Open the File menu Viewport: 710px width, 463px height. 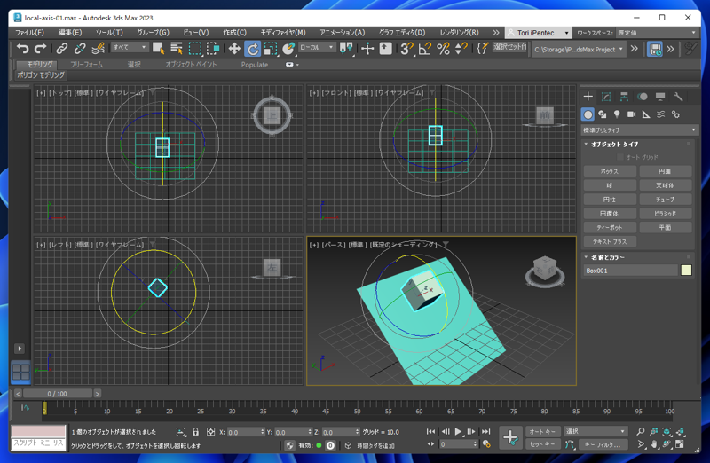click(x=29, y=33)
